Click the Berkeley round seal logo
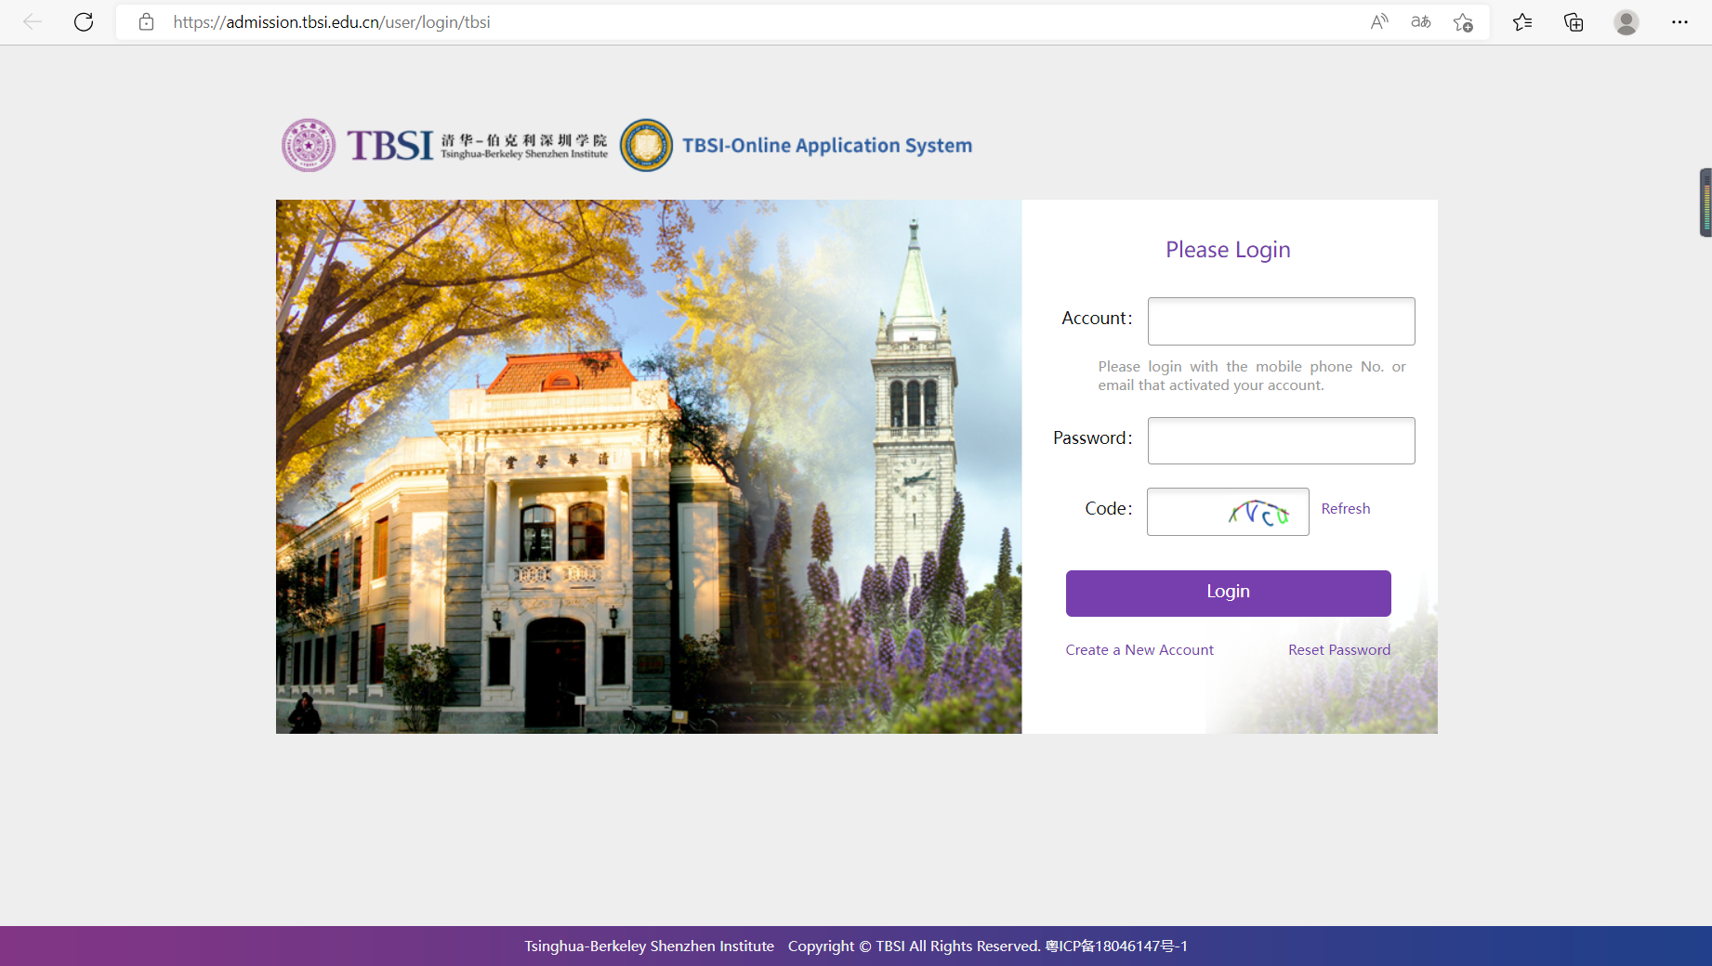The height and width of the screenshot is (966, 1712). tap(646, 145)
